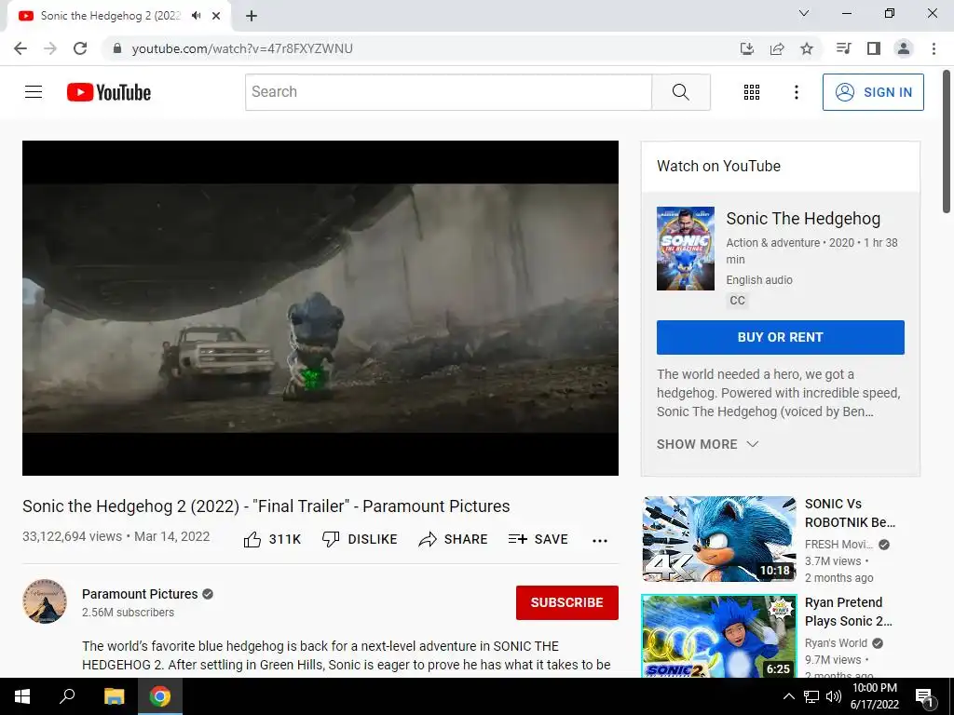954x715 pixels.
Task: Expand SHOW MORE in movie description
Action: point(708,444)
